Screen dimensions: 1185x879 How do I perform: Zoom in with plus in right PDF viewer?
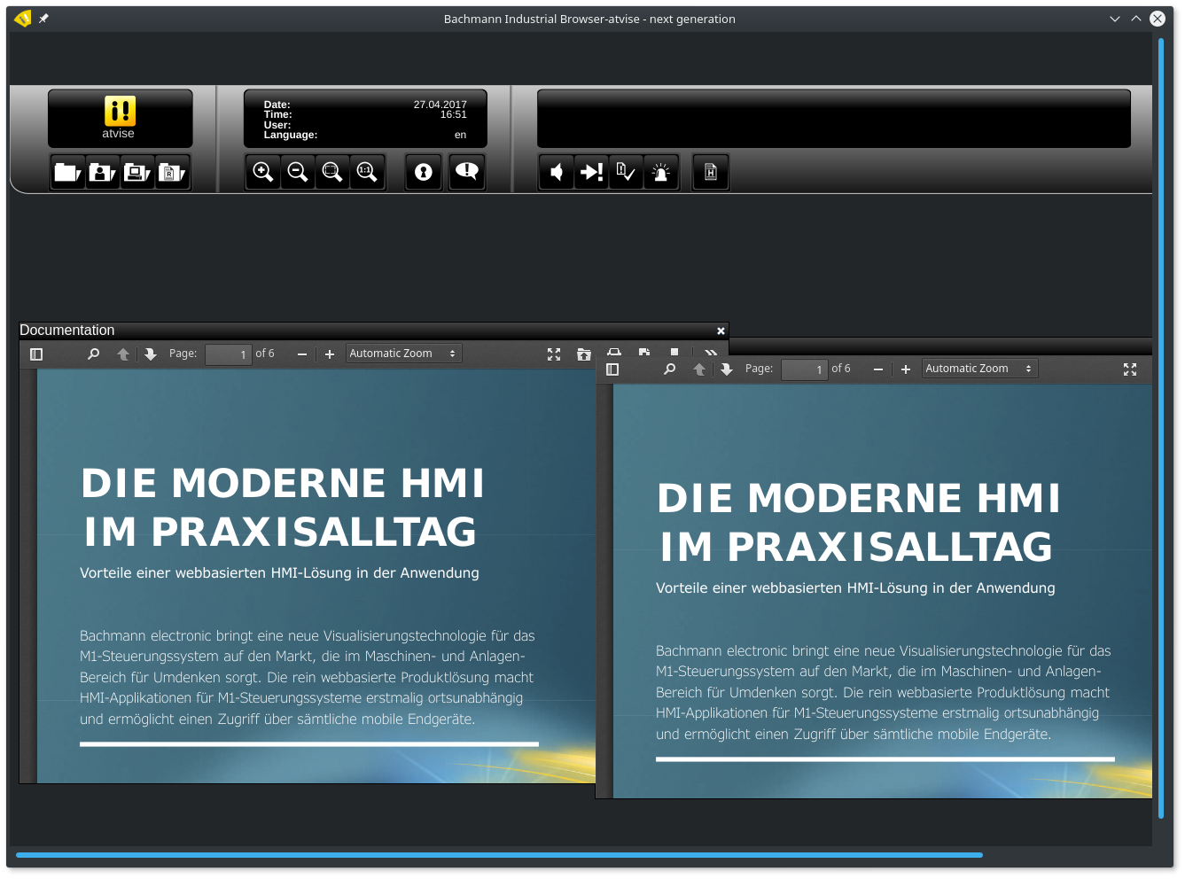tap(906, 369)
